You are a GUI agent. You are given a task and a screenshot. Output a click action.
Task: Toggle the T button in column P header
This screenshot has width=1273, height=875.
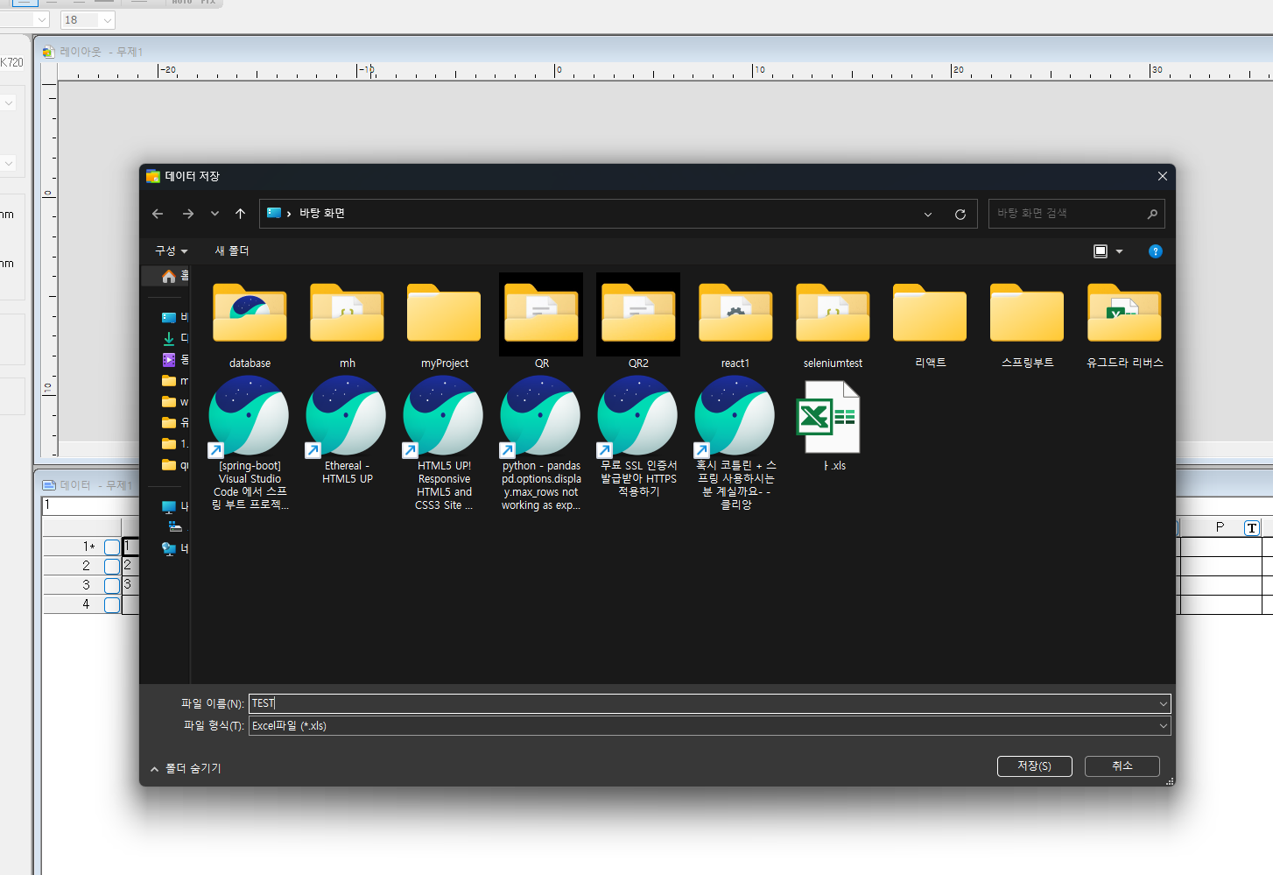(x=1252, y=527)
